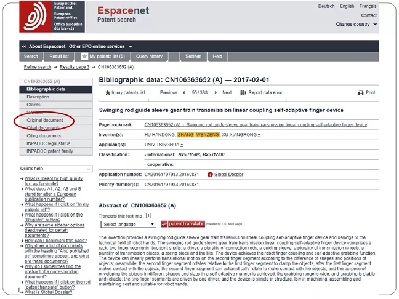Click the double-arrow icon before About Espacenet

24,47
